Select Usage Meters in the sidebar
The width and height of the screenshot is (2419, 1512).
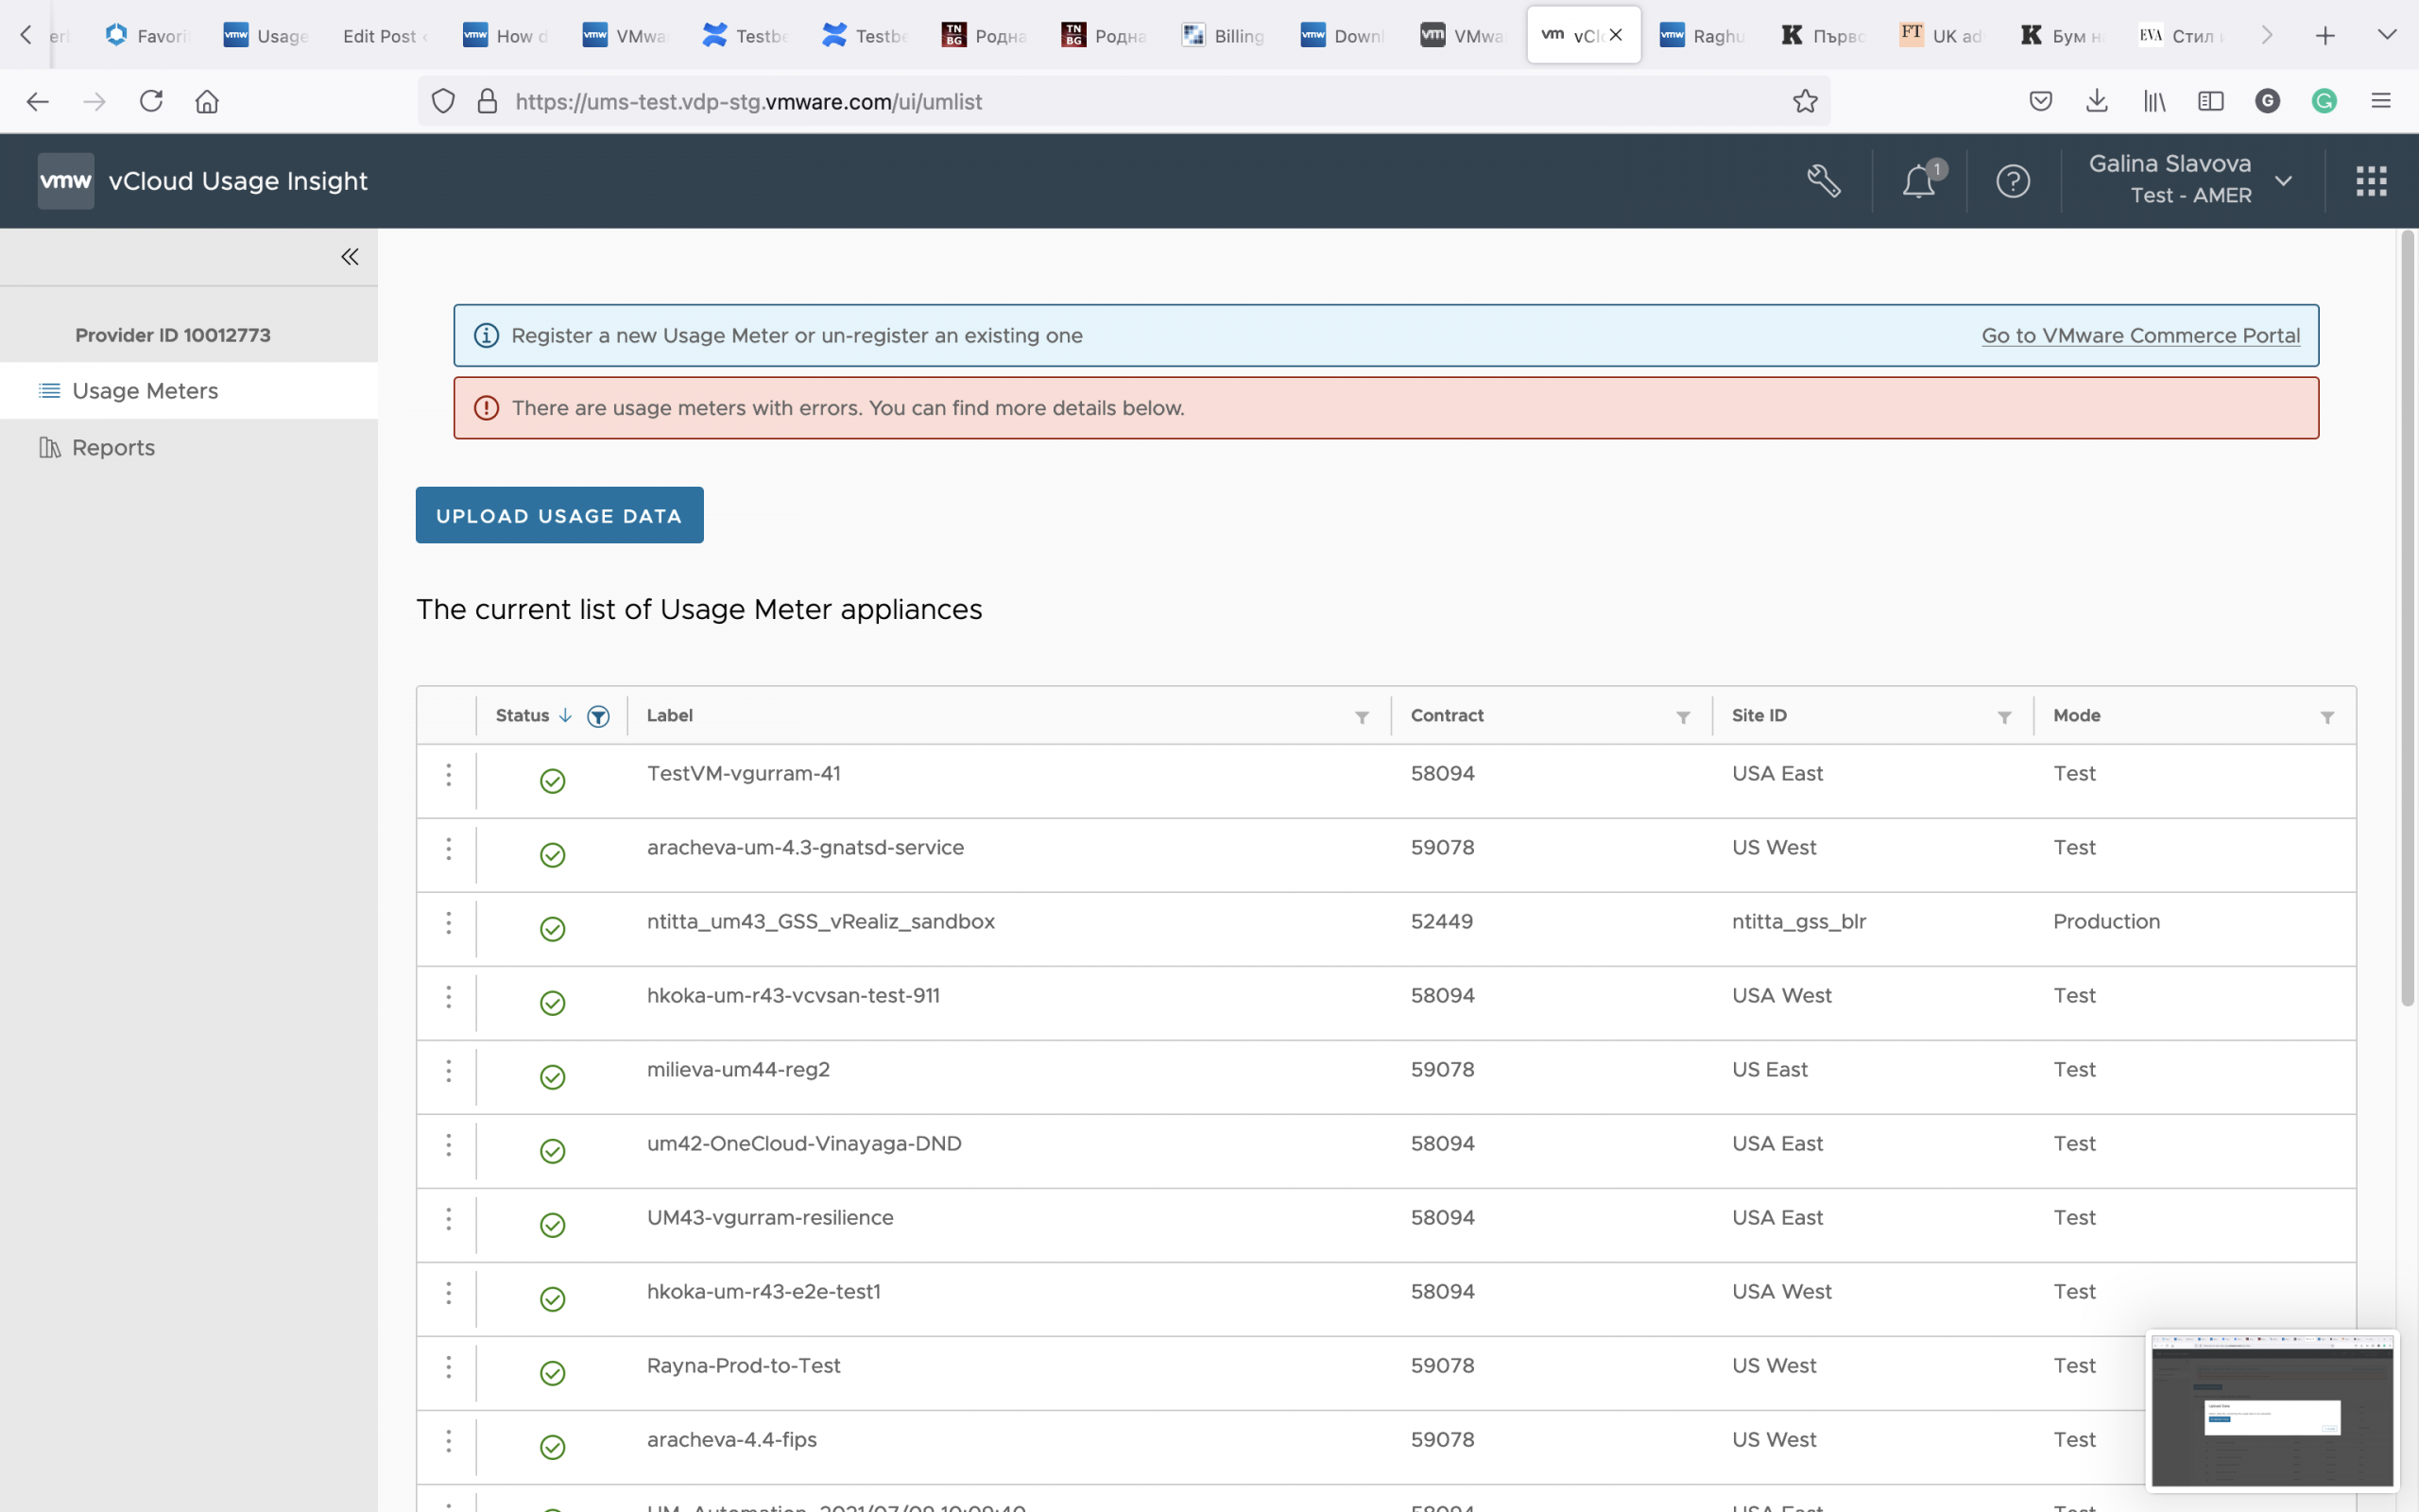click(x=145, y=391)
